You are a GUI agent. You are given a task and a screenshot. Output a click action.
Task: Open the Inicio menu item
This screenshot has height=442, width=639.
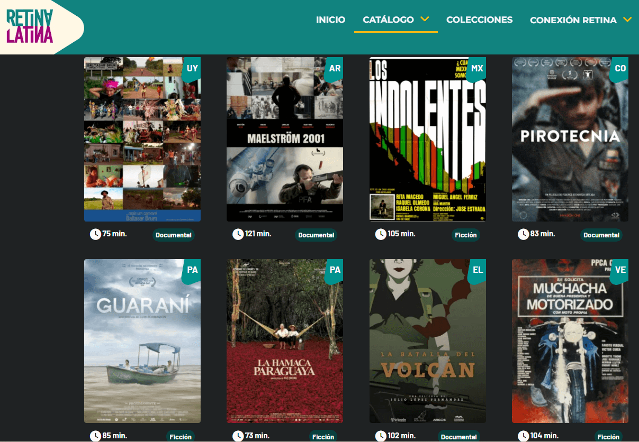[330, 20]
